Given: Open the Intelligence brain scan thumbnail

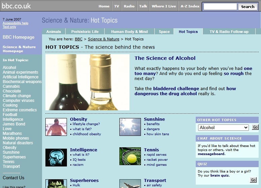Looking at the screenshot, I should point(56,157).
